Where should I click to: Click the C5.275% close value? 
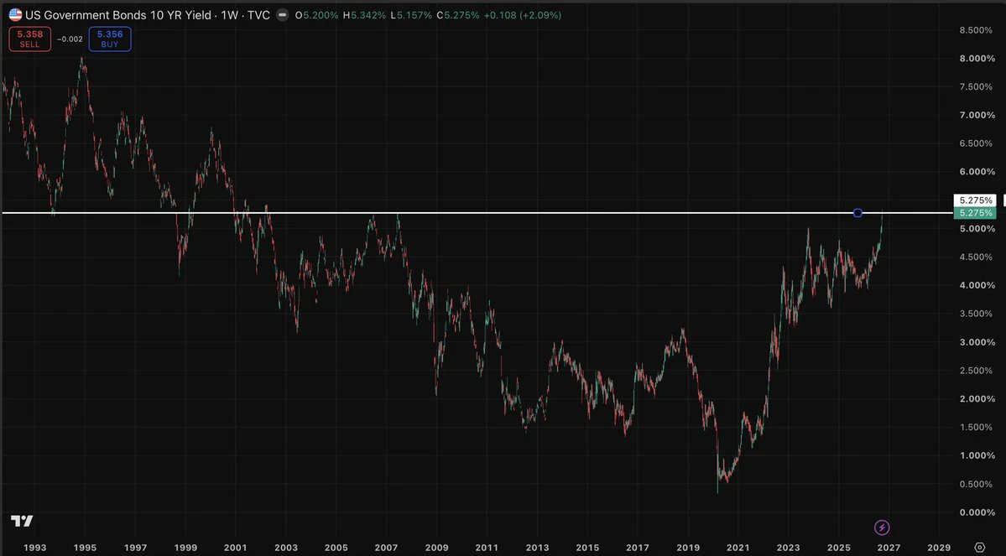(x=458, y=15)
